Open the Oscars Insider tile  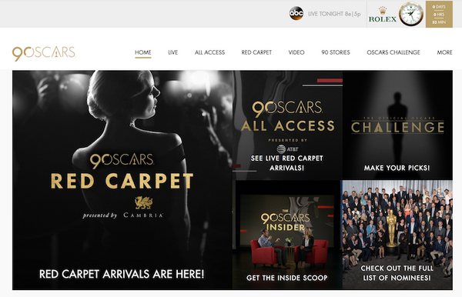click(x=286, y=235)
